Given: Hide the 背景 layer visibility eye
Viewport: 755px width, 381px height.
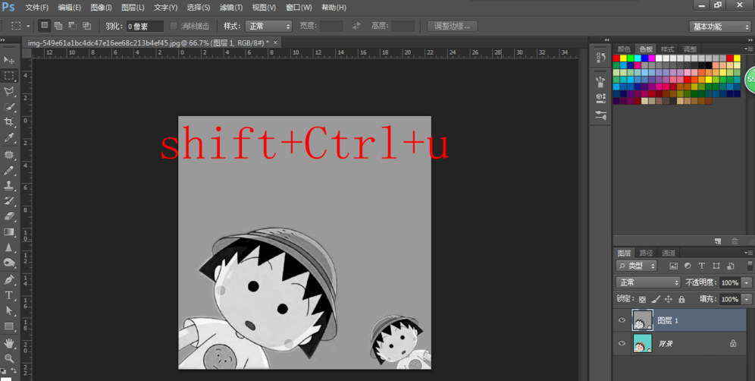Looking at the screenshot, I should point(622,343).
